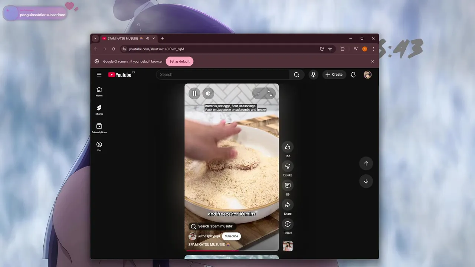Click the search magnifier button
Screen dimensions: 475x267
tap(297, 75)
